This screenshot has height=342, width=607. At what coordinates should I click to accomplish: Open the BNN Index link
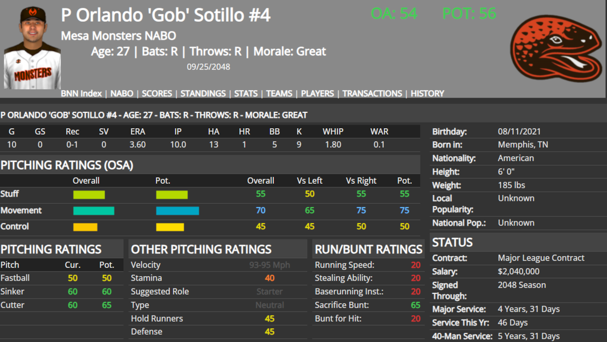coord(81,93)
